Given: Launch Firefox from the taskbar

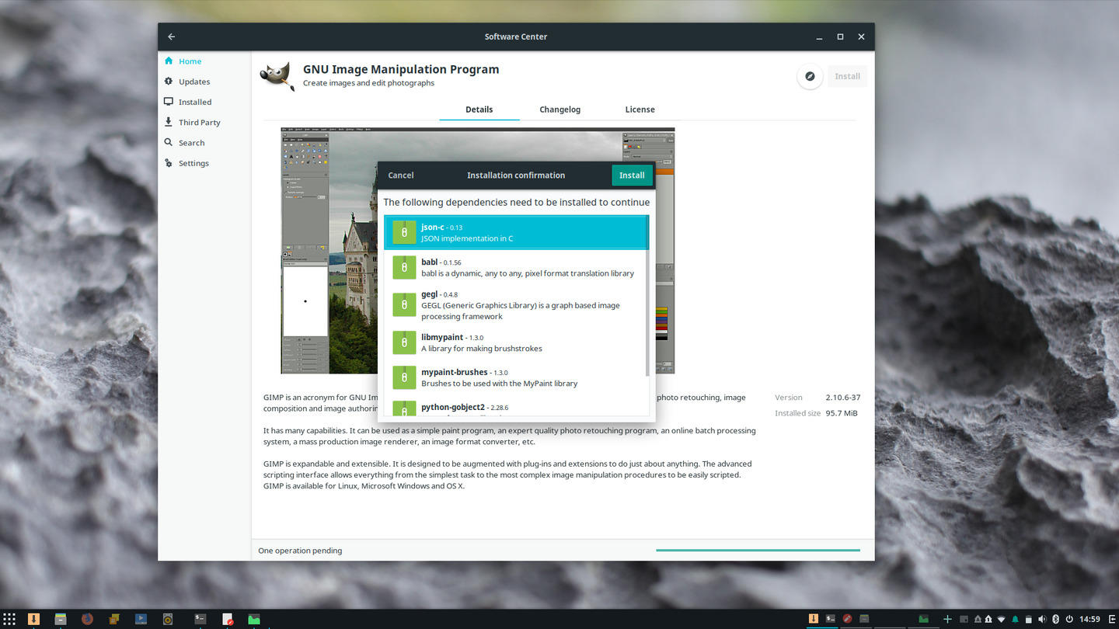Looking at the screenshot, I should click(x=87, y=619).
